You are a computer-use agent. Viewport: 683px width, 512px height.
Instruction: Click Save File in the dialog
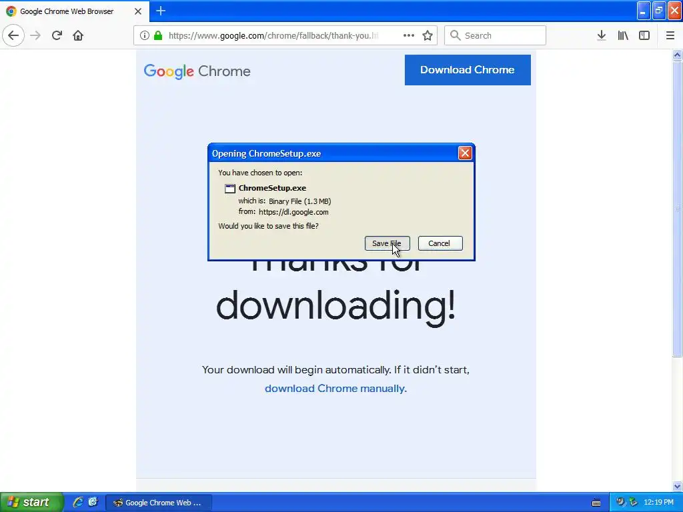point(388,243)
